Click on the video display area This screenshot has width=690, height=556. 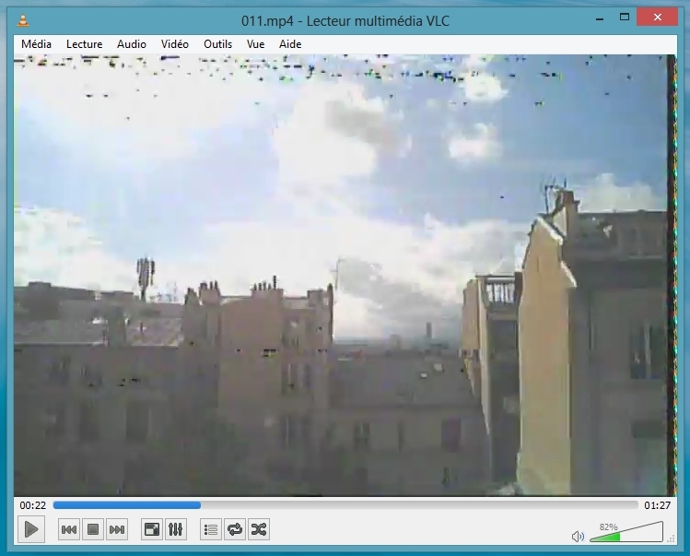345,276
